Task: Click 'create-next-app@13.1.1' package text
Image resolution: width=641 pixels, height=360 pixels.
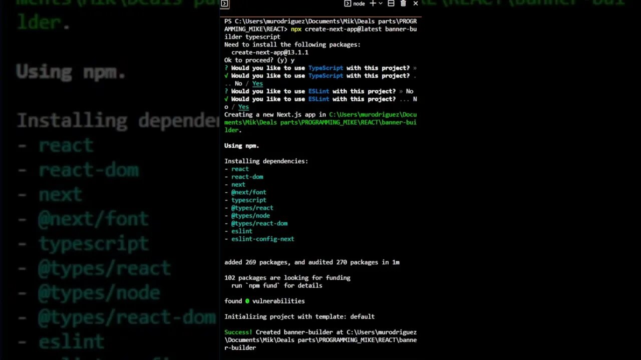Action: coord(270,52)
